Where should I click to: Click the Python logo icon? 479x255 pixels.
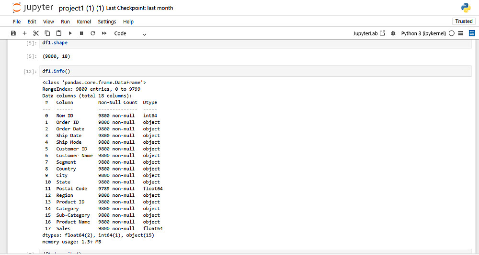(466, 8)
